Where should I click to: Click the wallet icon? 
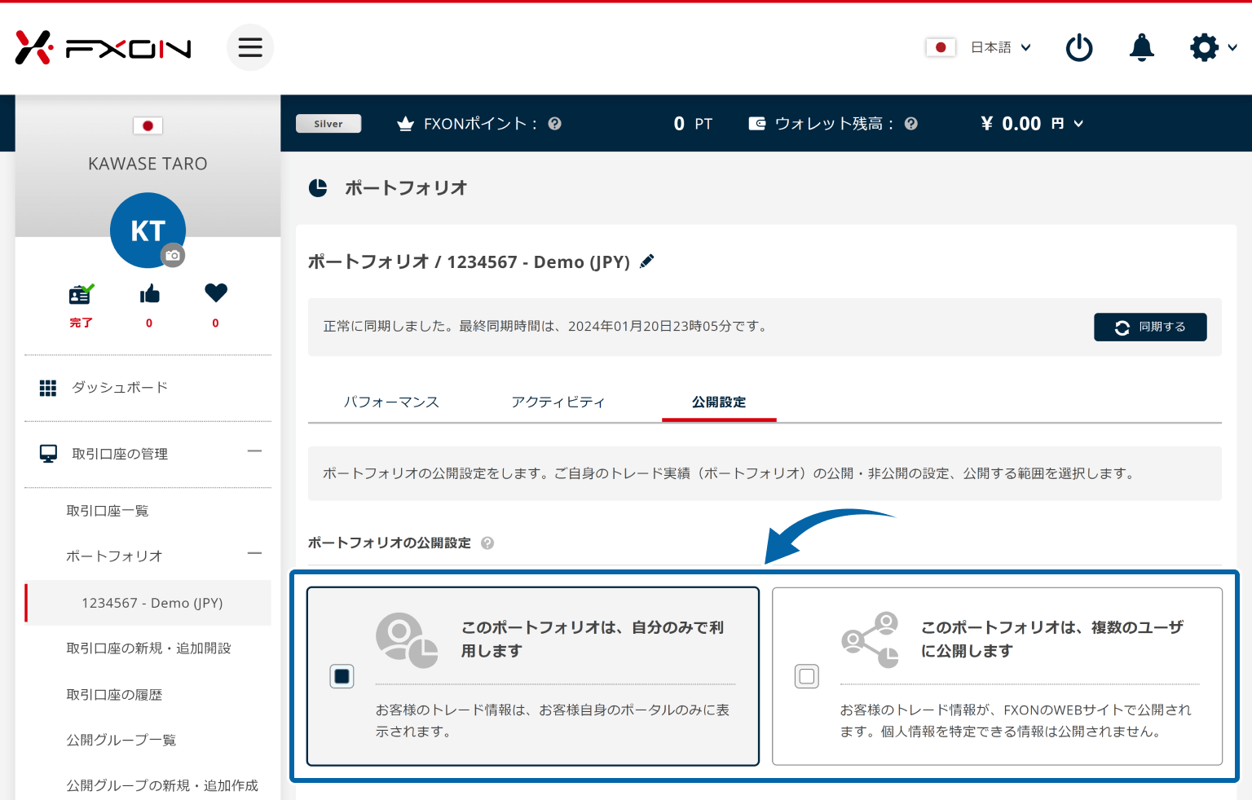point(757,124)
